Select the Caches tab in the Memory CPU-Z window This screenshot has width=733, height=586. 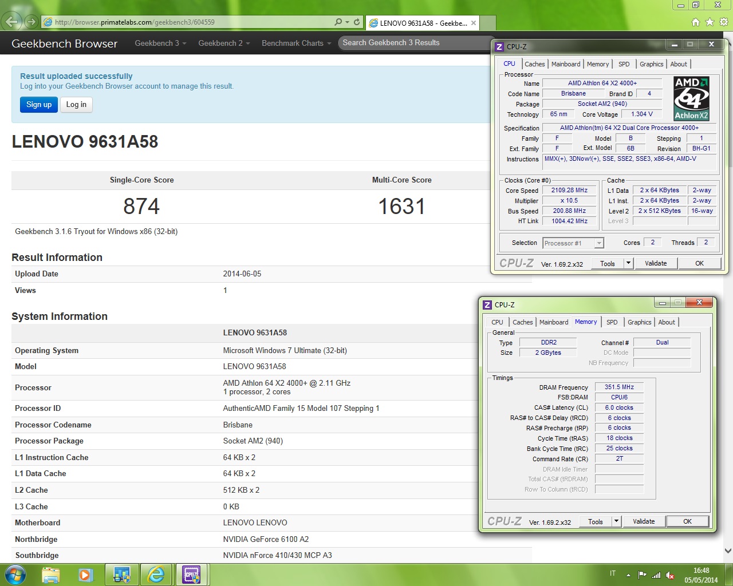point(523,322)
